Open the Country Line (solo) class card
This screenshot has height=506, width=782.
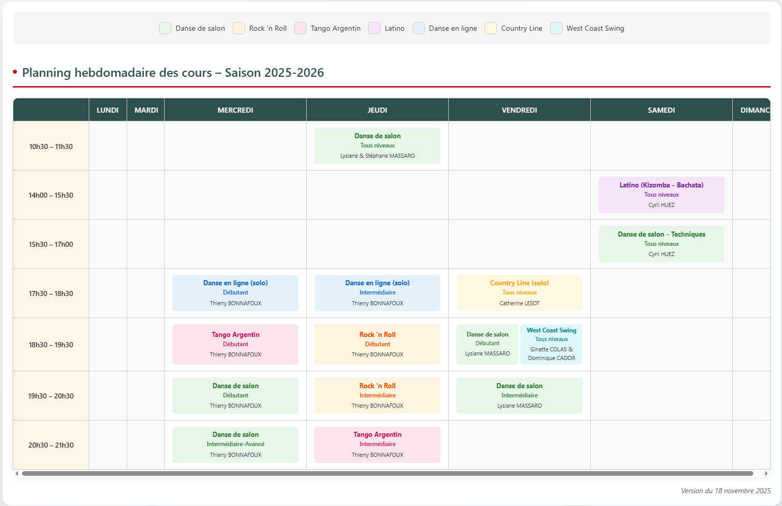[519, 293]
